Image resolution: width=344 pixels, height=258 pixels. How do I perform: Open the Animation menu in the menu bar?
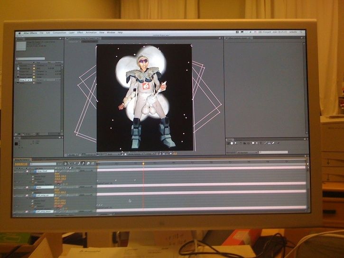[x=91, y=33]
